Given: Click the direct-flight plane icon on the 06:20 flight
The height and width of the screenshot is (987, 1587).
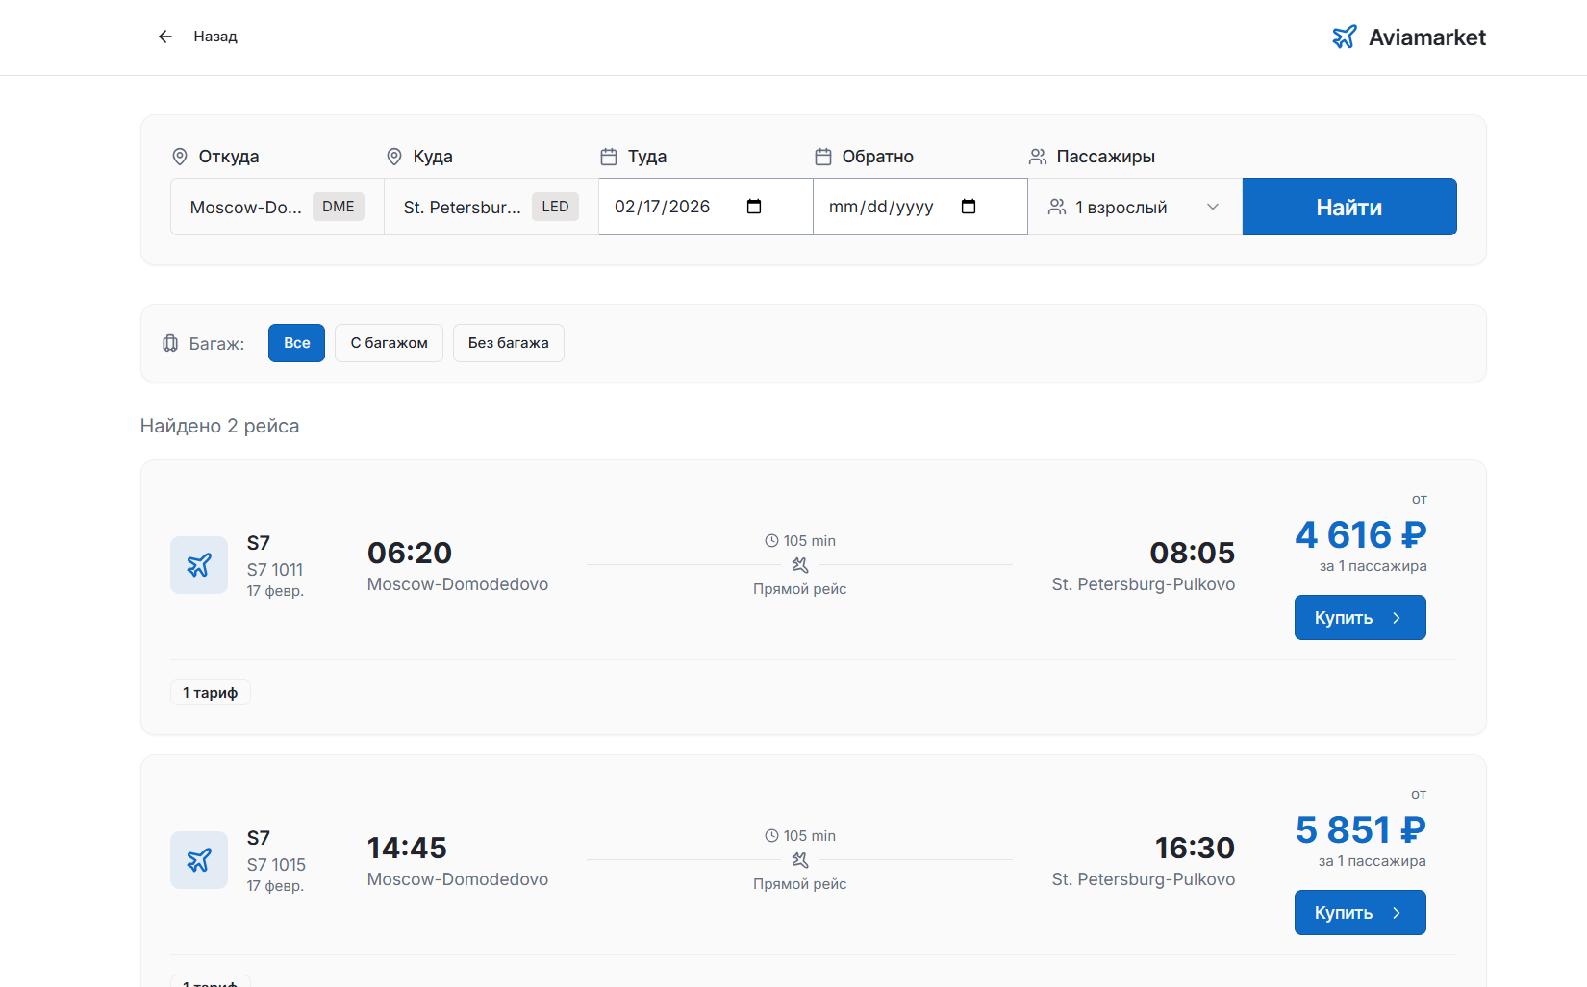Looking at the screenshot, I should pos(800,565).
